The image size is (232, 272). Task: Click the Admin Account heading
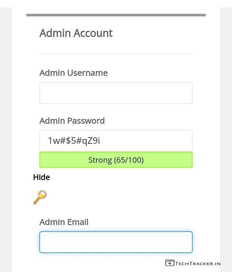pos(76,33)
